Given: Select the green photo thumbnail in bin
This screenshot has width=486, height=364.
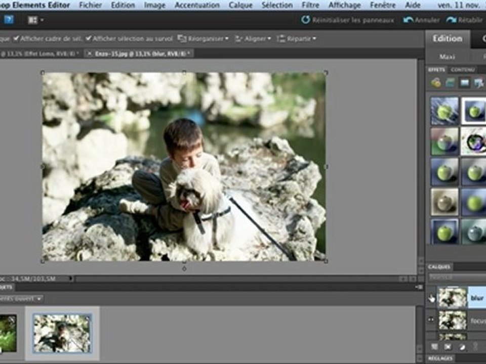Looking at the screenshot, I should [x=8, y=333].
